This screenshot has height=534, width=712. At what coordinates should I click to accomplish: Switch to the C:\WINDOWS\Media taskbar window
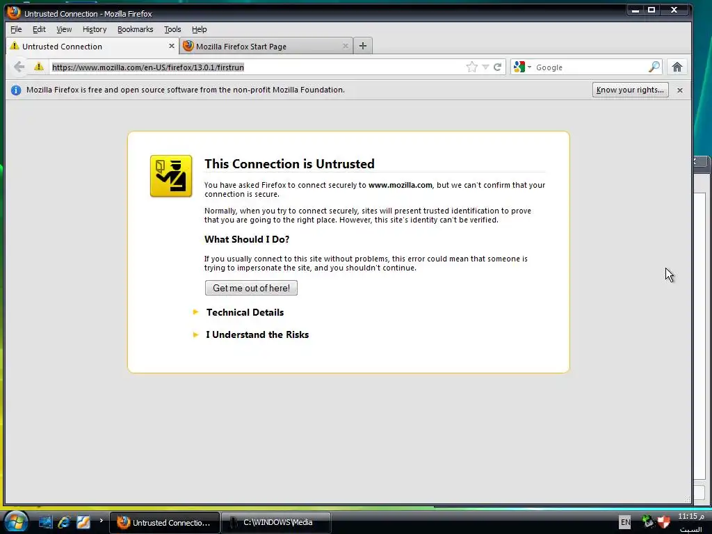277,523
